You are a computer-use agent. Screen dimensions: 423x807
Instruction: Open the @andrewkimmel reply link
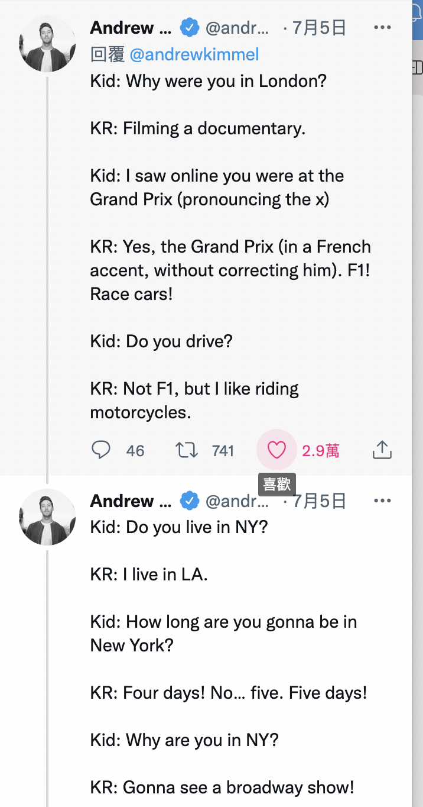[194, 55]
